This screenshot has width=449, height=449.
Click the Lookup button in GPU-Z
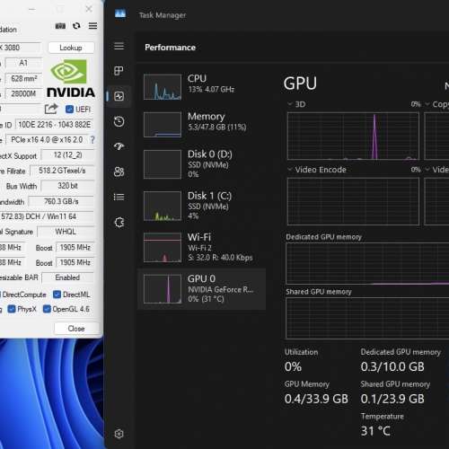click(x=71, y=48)
